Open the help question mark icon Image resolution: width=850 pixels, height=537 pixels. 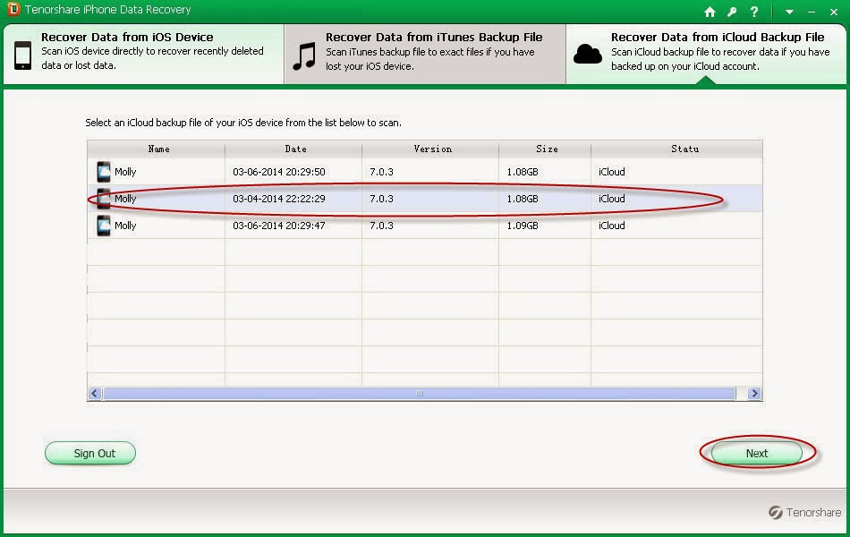[753, 12]
